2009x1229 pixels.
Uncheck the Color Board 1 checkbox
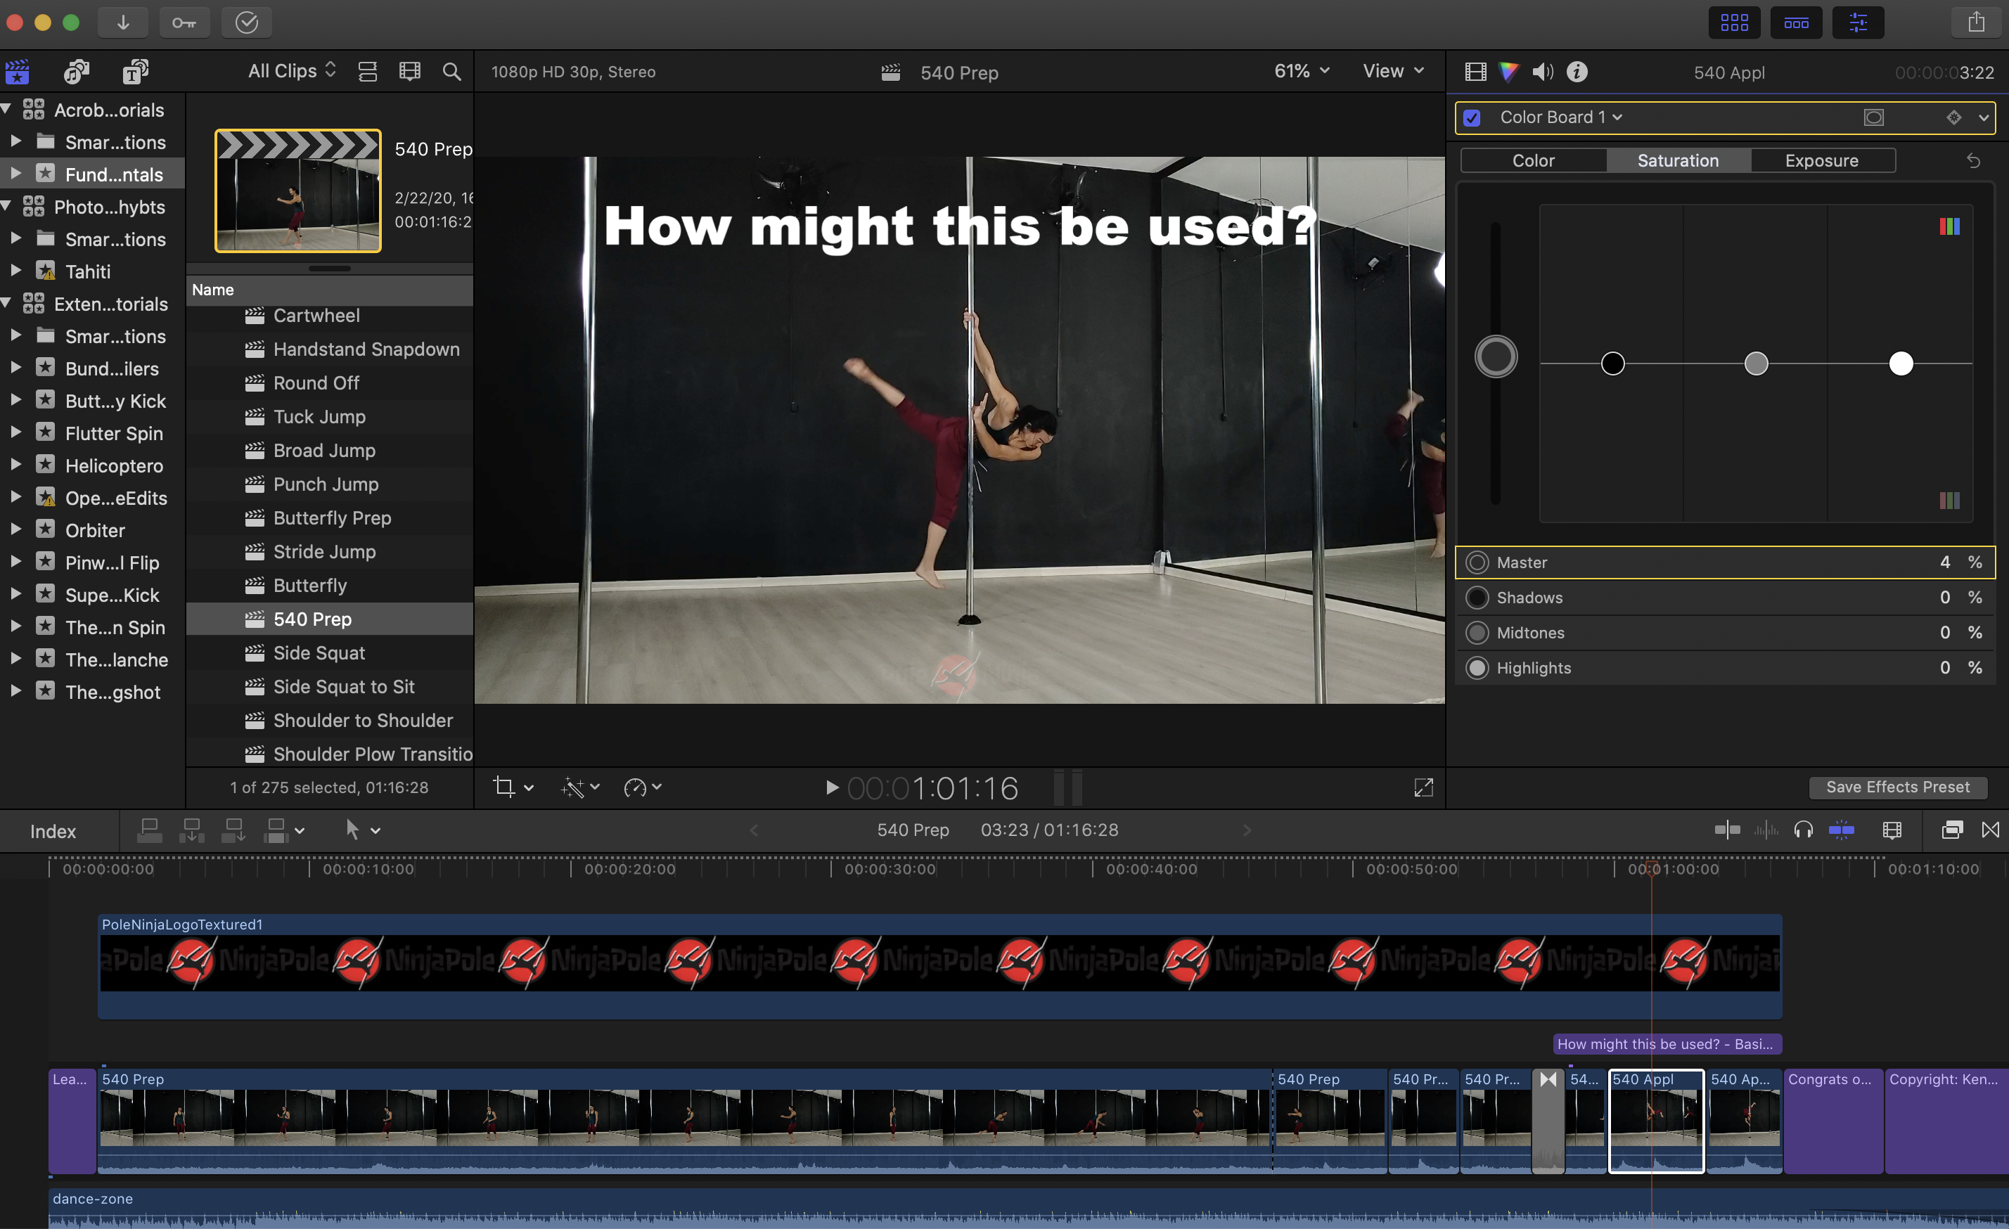click(1472, 117)
